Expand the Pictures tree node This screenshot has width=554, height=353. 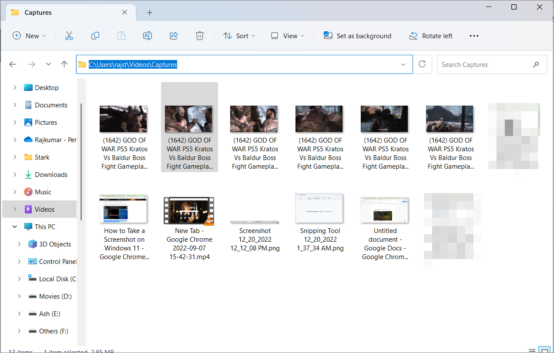click(15, 122)
